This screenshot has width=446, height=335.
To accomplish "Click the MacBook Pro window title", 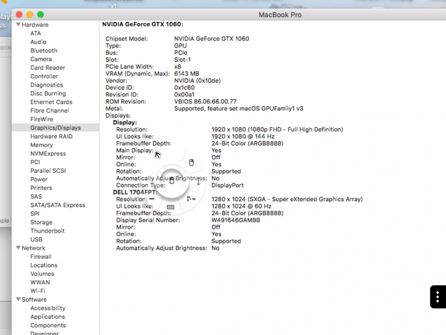I will click(x=280, y=15).
